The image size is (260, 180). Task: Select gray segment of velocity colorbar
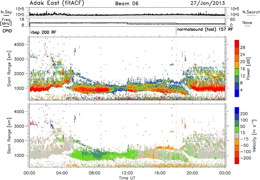click(x=237, y=135)
